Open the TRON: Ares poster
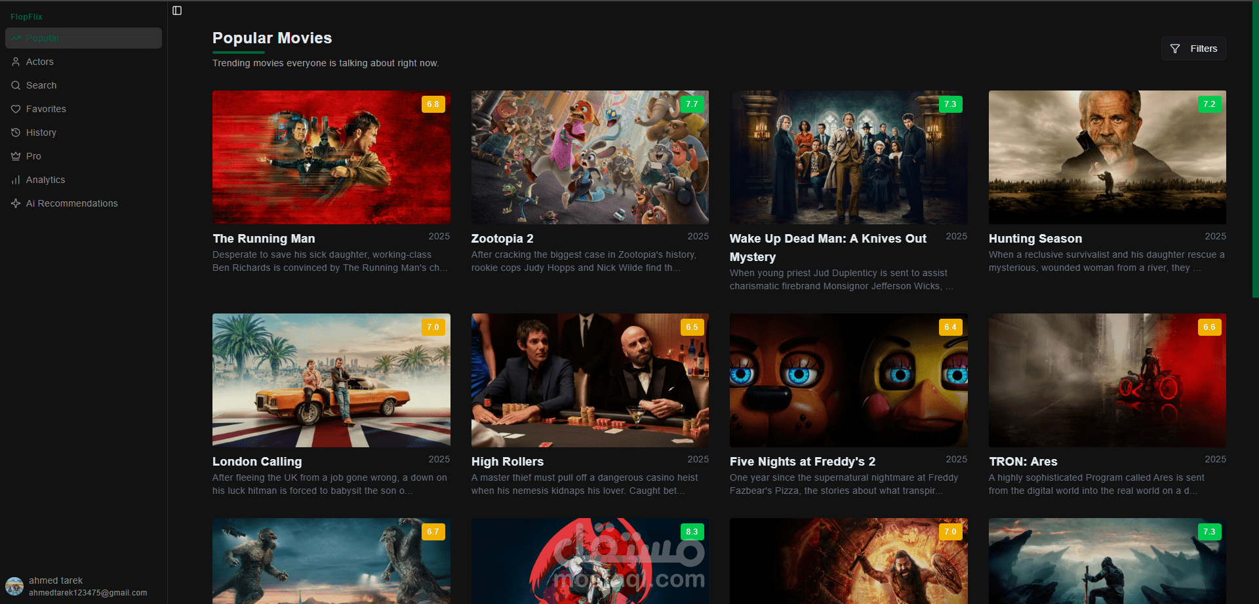Screen dimensions: 1259x604 pos(1108,380)
